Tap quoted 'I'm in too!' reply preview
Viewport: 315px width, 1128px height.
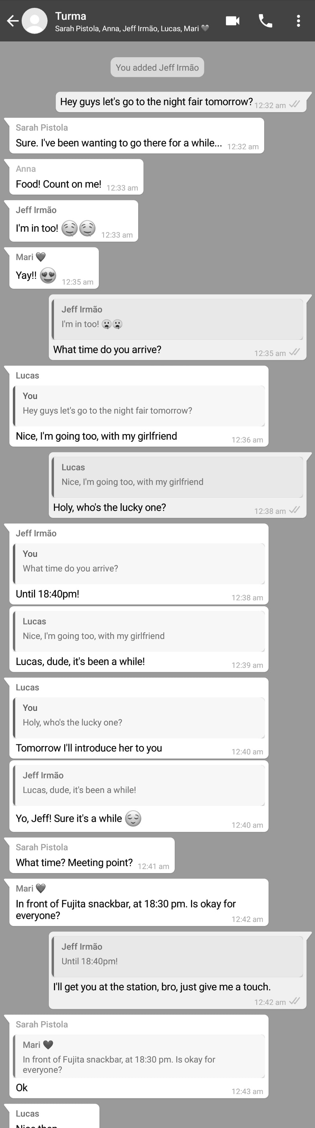[177, 319]
